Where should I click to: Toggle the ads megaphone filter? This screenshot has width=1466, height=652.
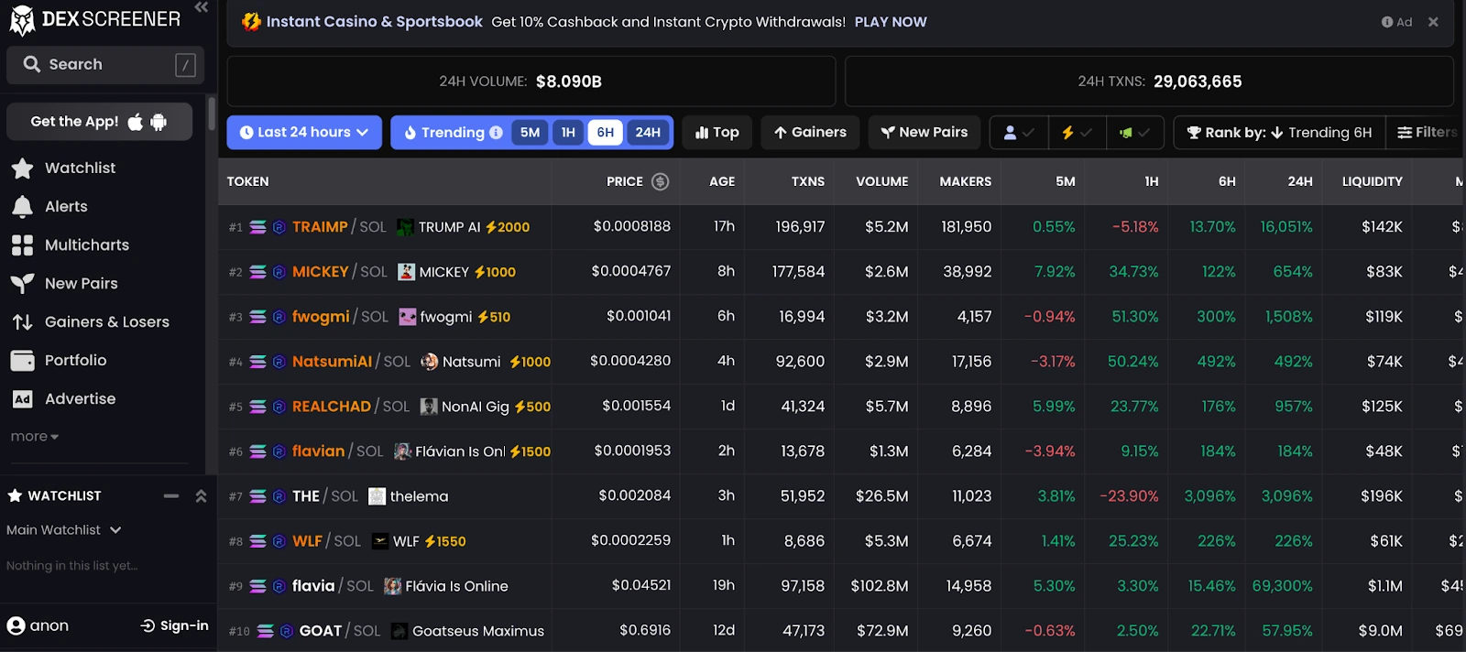point(1134,133)
